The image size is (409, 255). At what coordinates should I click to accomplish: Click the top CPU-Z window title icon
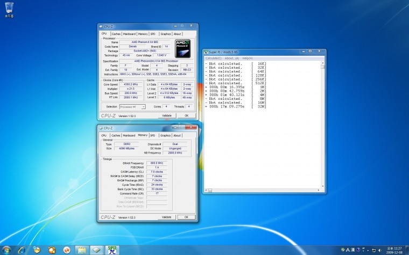coord(101,26)
